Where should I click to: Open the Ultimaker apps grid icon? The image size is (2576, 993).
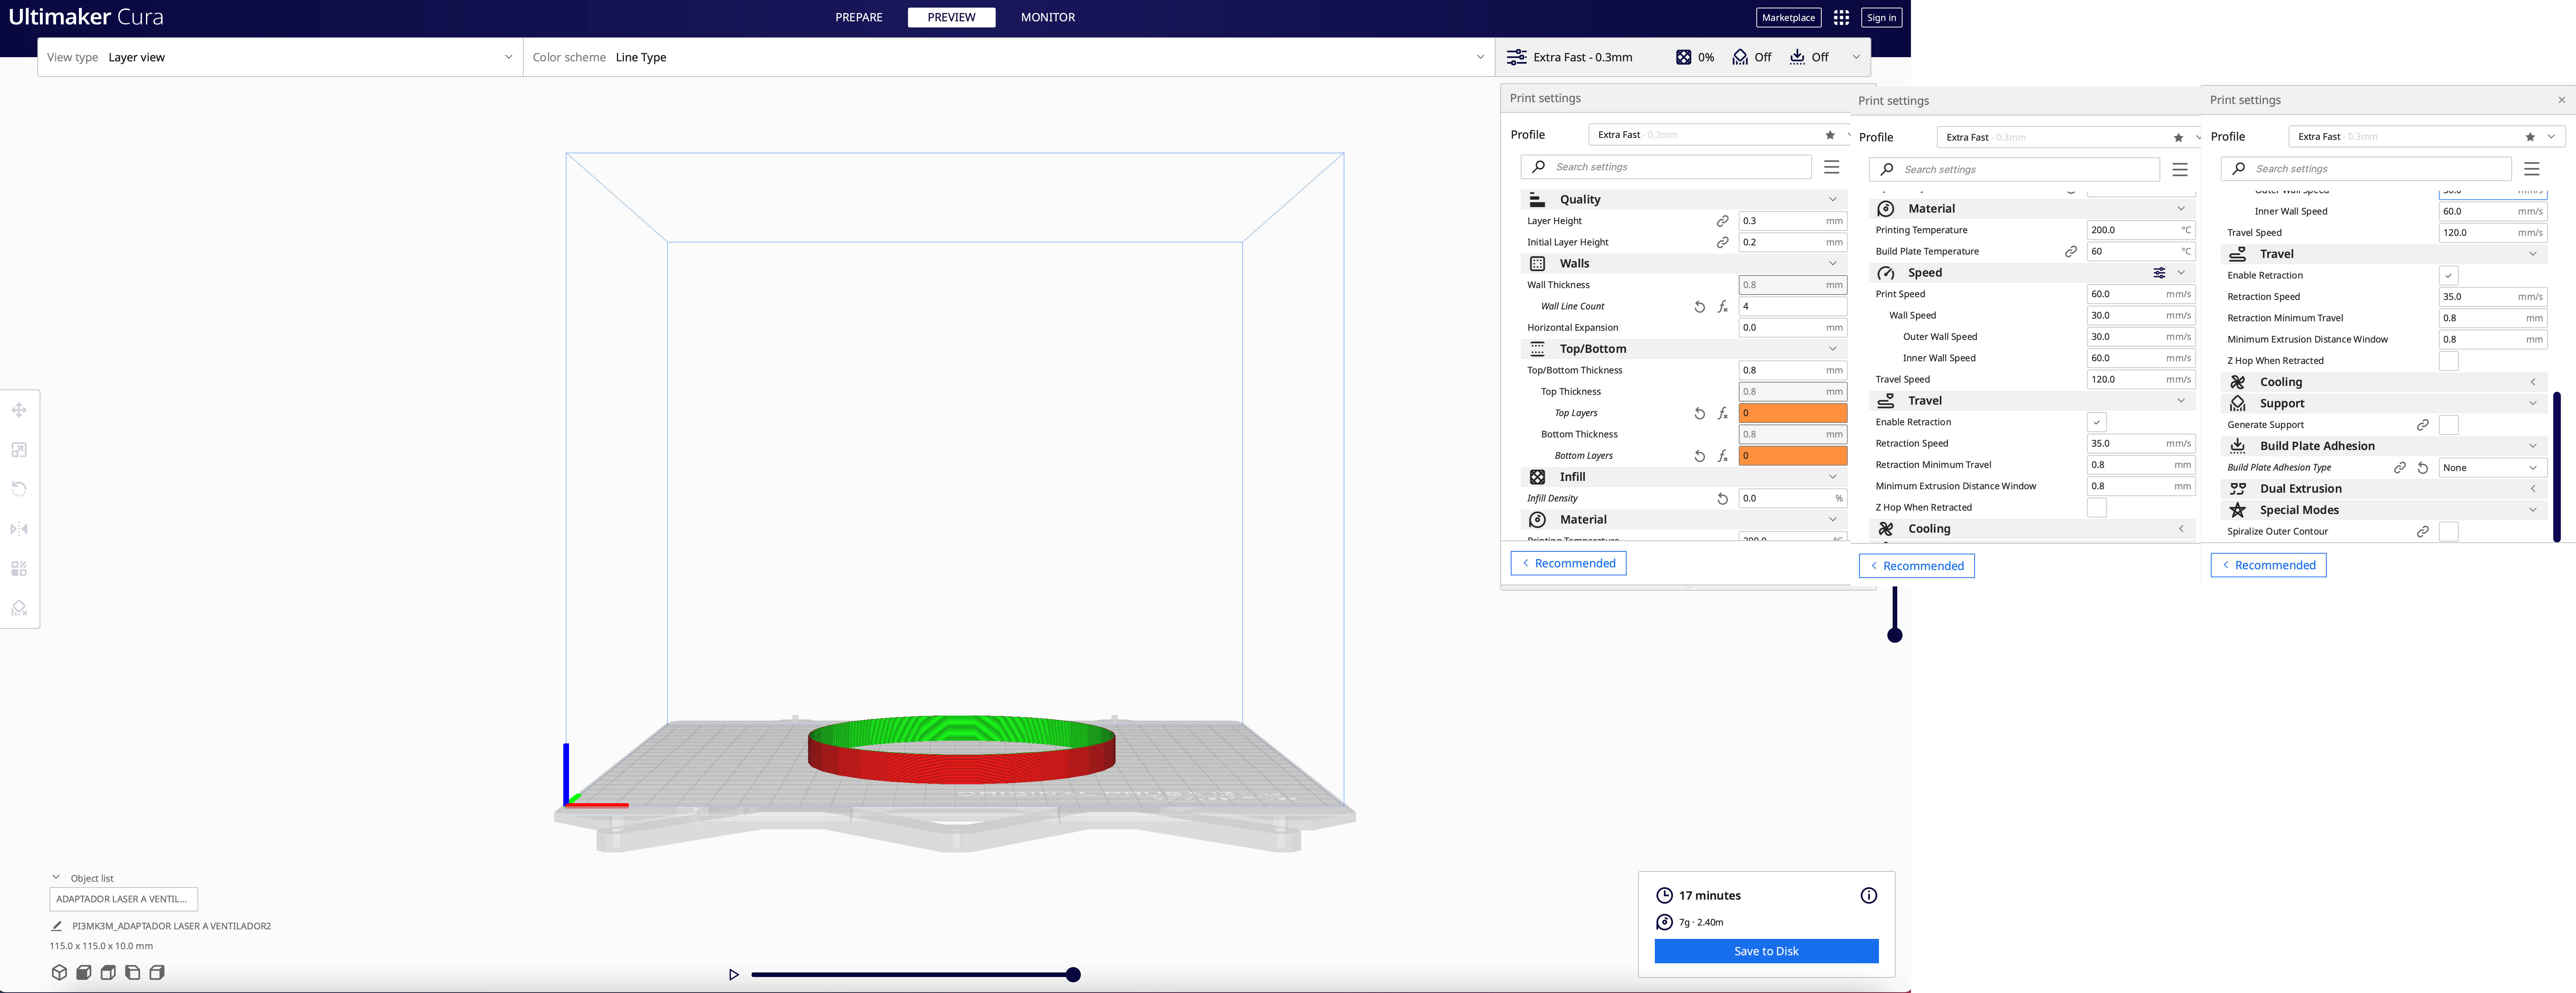tap(1841, 17)
